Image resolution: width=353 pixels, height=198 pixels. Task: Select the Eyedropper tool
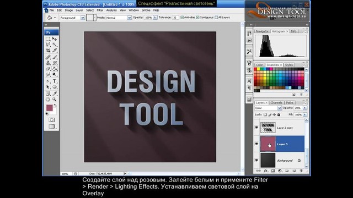coord(55,94)
